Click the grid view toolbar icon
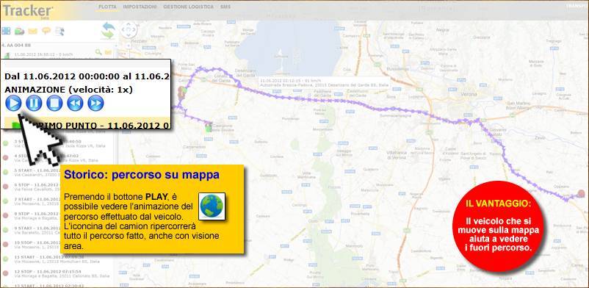This screenshot has height=288, width=589. click(x=6, y=31)
